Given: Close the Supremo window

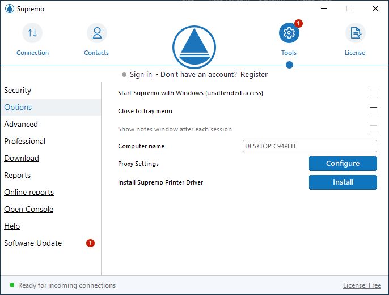Looking at the screenshot, I should [375, 8].
